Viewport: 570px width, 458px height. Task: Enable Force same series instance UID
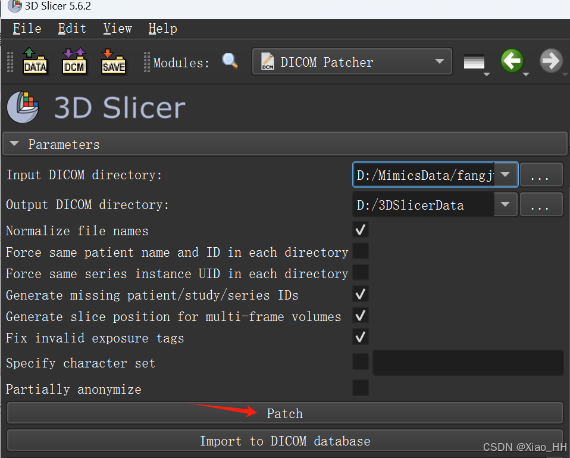point(360,273)
